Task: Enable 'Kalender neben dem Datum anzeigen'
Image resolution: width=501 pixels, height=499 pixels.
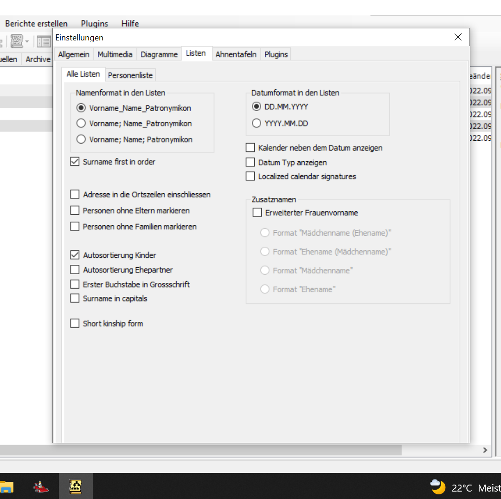Action: [250, 147]
